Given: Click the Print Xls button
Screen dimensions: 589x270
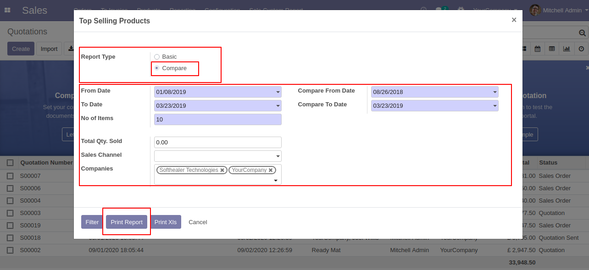Looking at the screenshot, I should point(166,222).
